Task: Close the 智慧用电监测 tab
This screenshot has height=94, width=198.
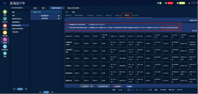Action: 61,8
